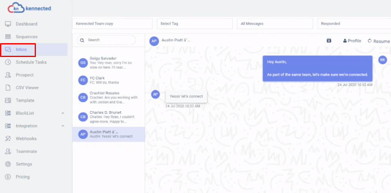Open the Kennected Team copy dropdown
The width and height of the screenshot is (391, 193).
[x=112, y=24]
